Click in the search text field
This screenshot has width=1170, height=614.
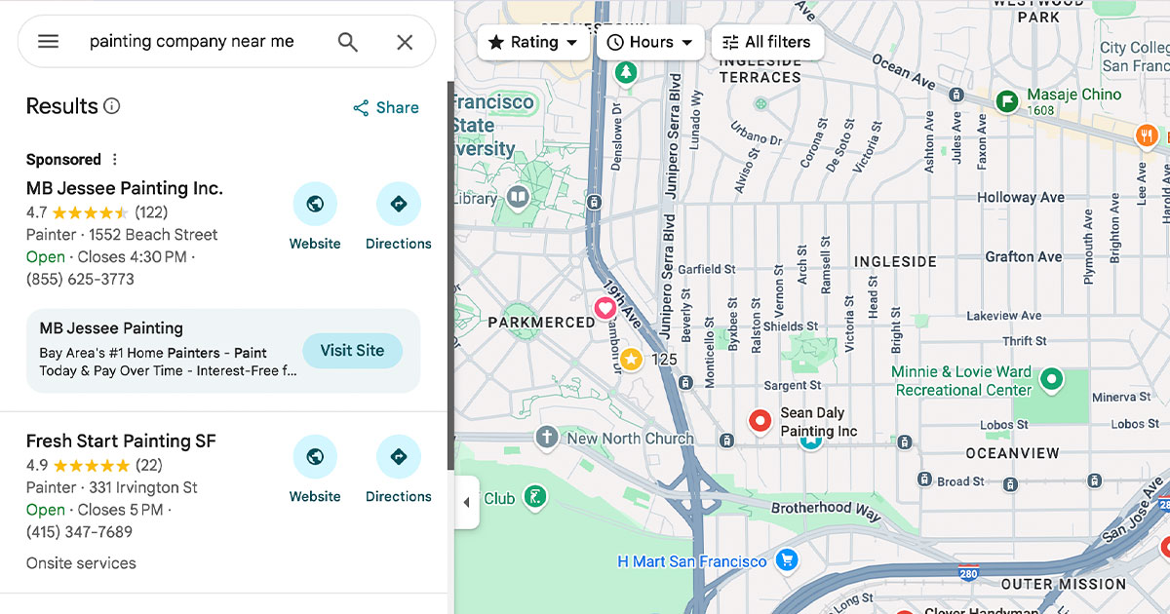pos(195,42)
